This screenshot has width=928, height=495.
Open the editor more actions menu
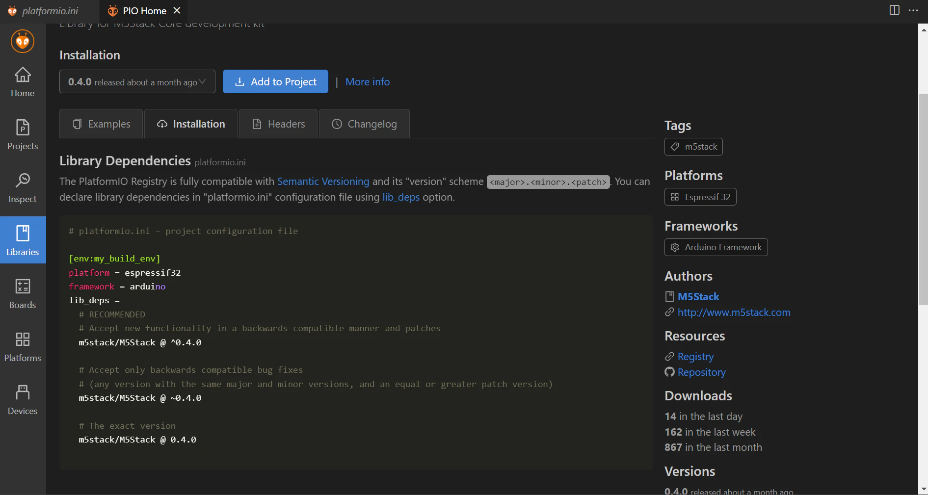tap(913, 10)
